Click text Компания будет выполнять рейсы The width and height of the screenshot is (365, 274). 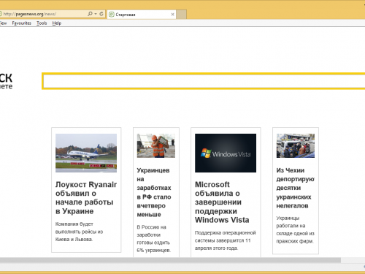click(x=79, y=232)
